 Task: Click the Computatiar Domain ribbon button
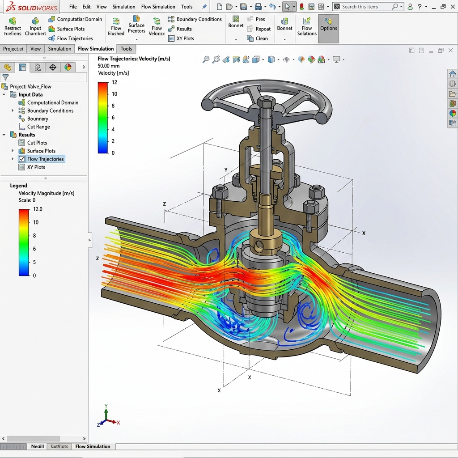point(75,19)
